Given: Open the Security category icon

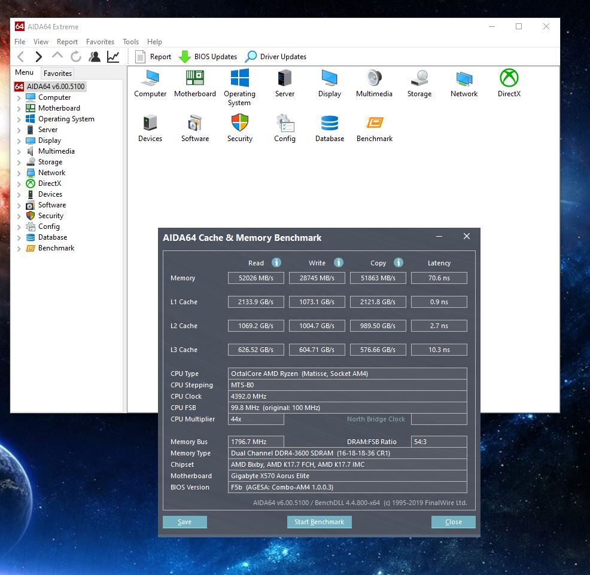Looking at the screenshot, I should point(240,128).
